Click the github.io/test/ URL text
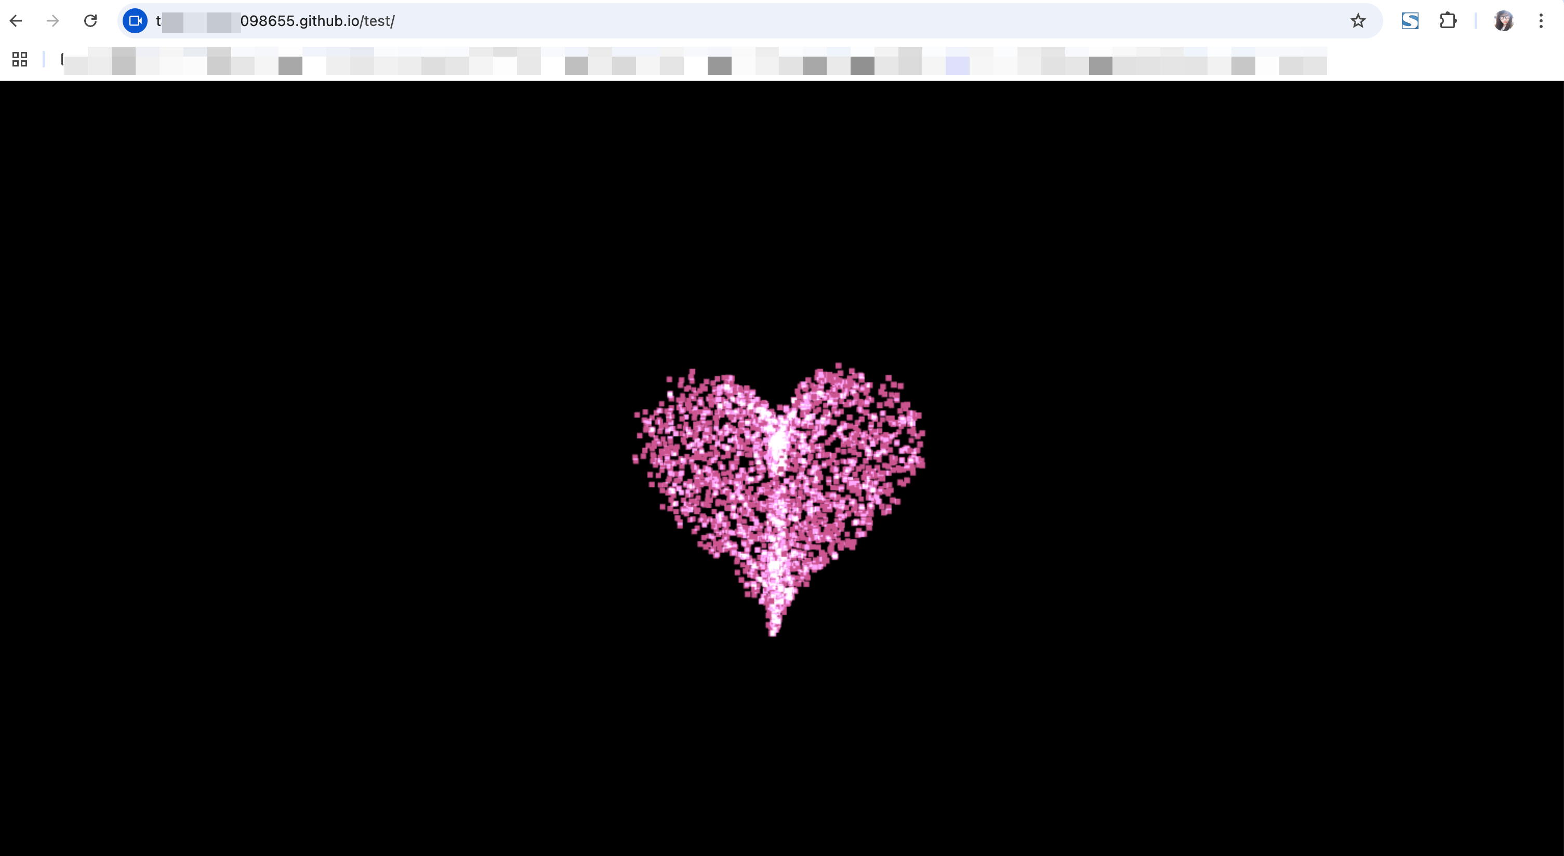1564x856 pixels. 317,21
